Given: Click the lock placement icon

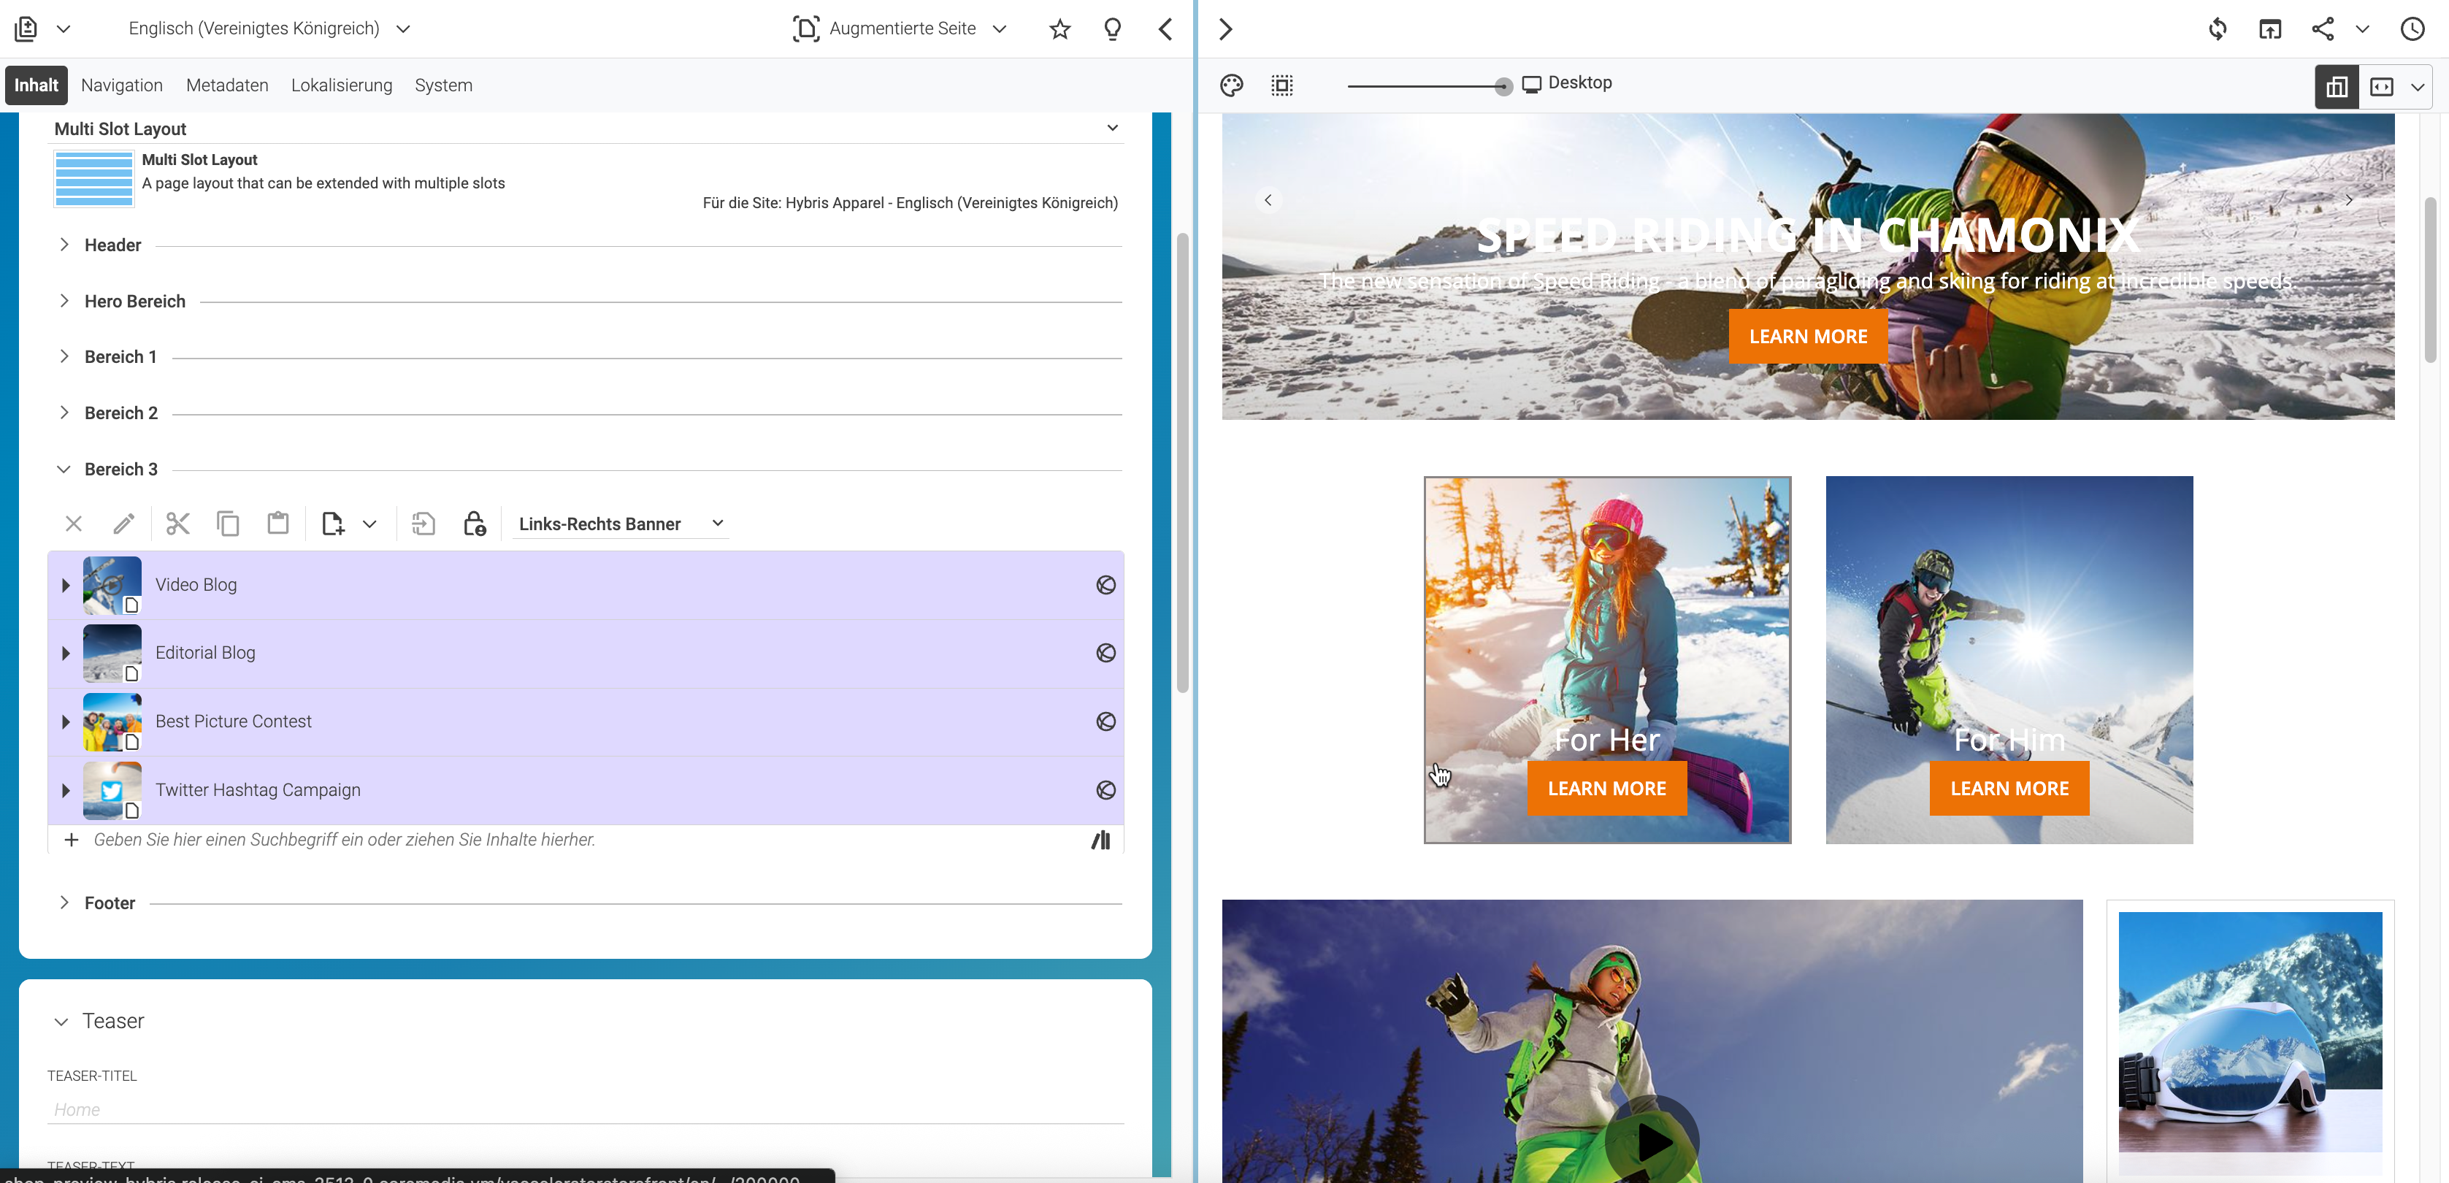Looking at the screenshot, I should [x=475, y=523].
